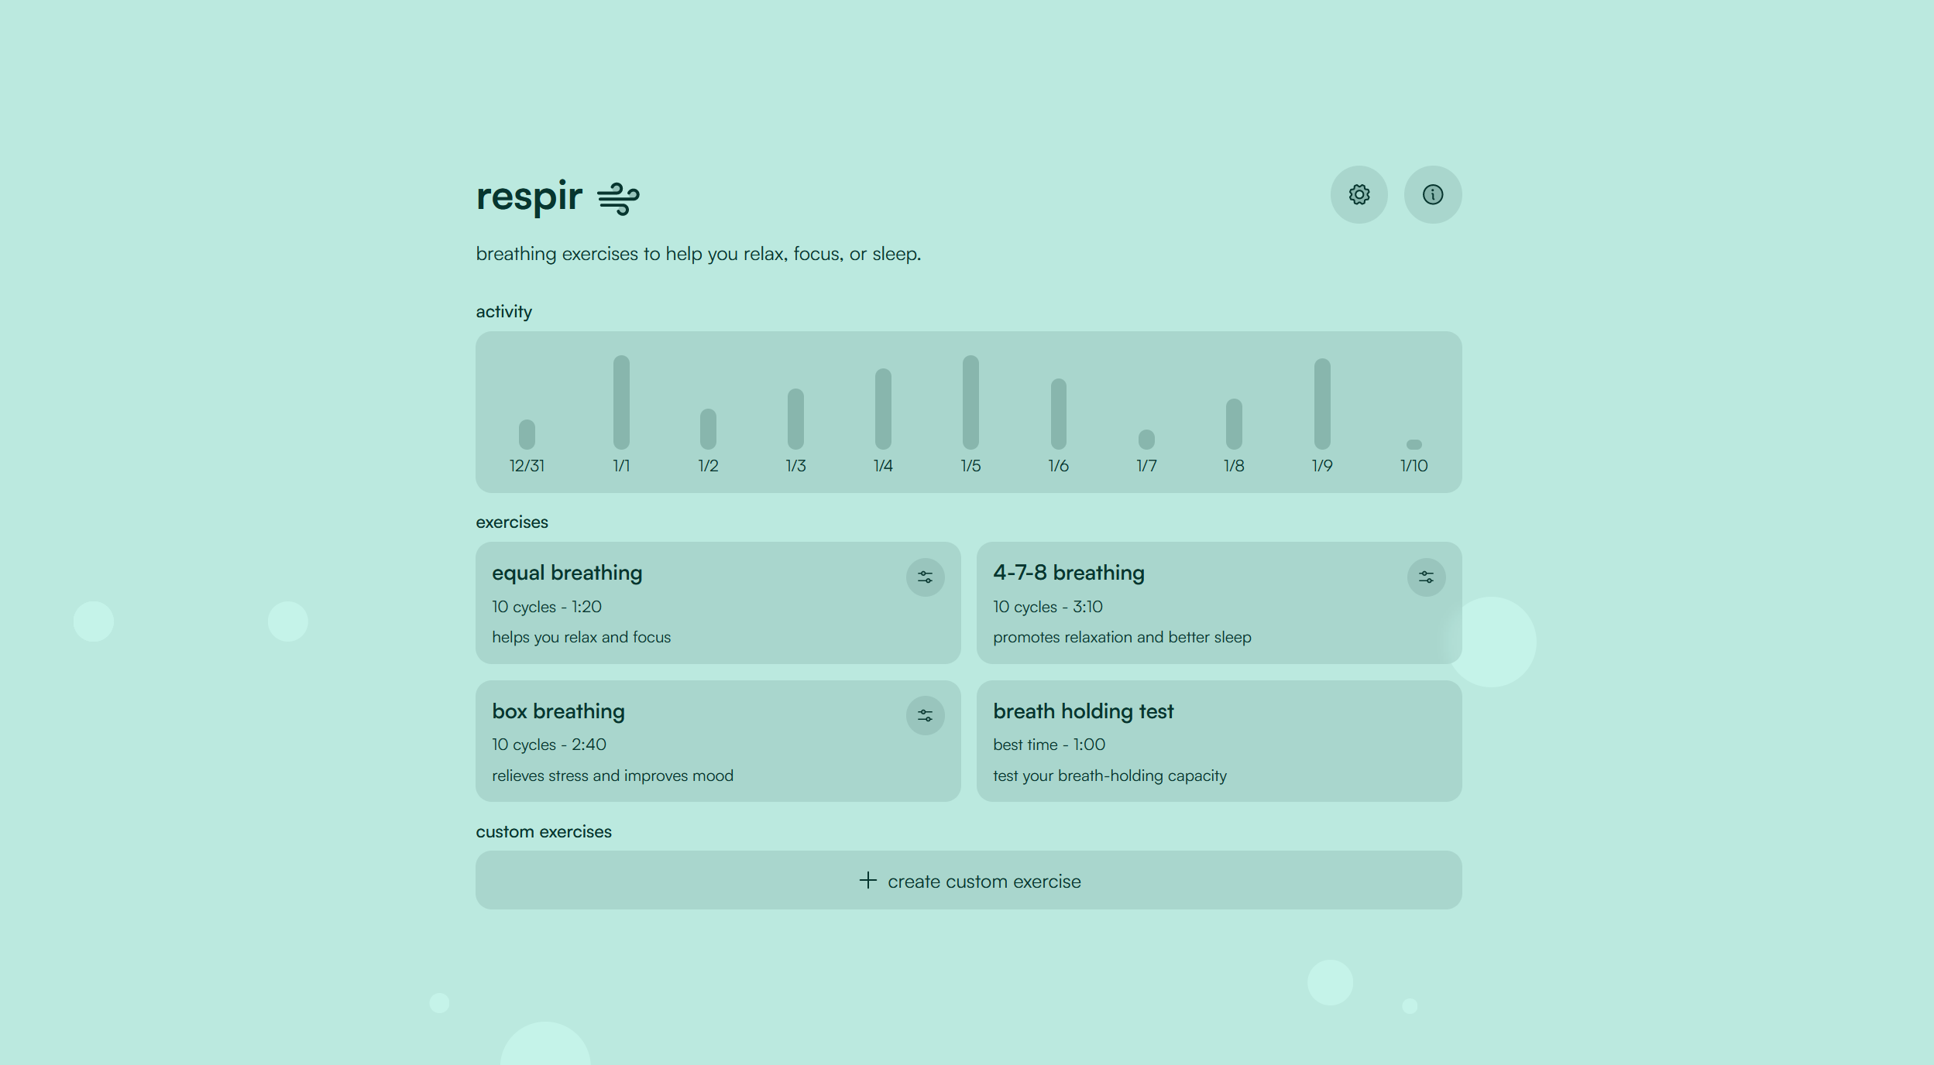Adjust box breathing settings sliders icon
Image resolution: width=1934 pixels, height=1065 pixels.
[x=925, y=716]
